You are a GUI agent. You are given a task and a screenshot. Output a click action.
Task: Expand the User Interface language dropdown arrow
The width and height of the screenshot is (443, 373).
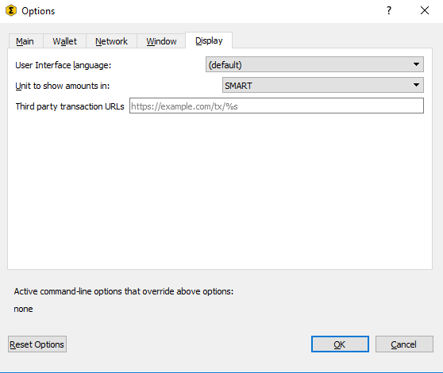(416, 64)
